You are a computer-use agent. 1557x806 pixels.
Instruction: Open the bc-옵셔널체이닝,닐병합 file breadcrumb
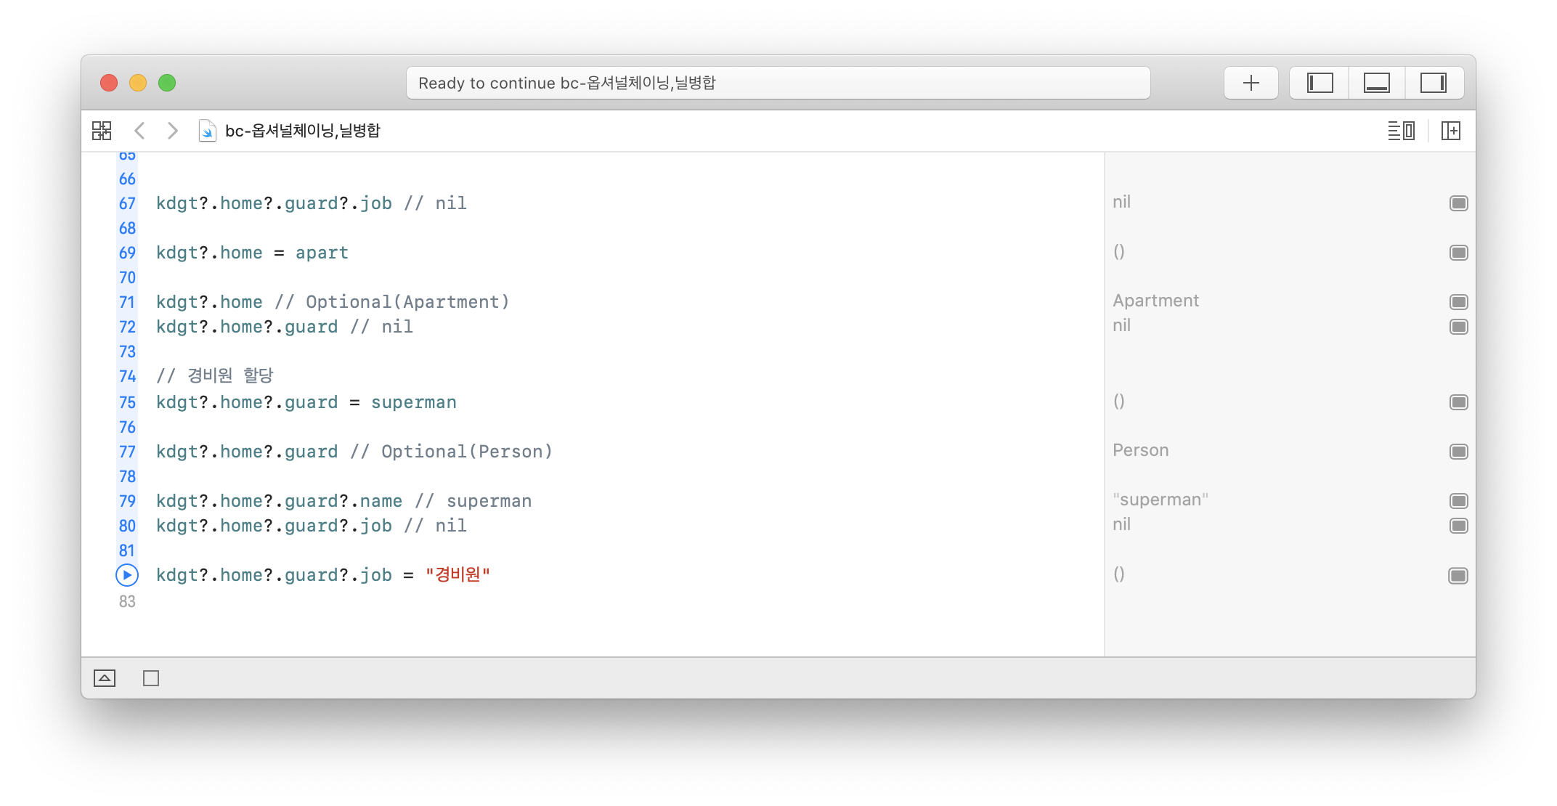(302, 131)
